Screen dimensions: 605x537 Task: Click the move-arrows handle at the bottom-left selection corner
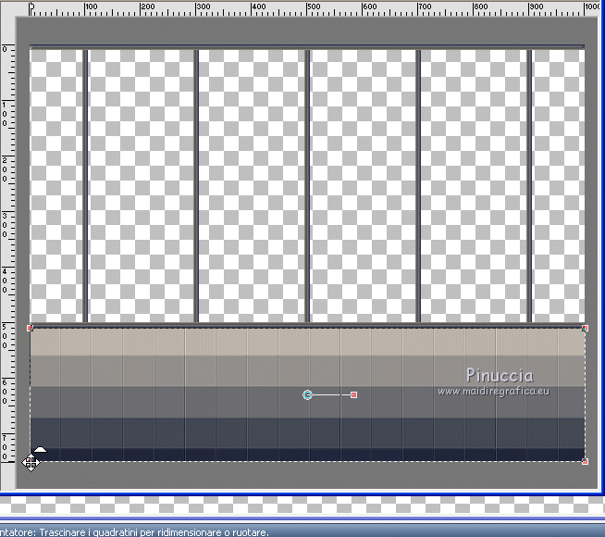31,462
